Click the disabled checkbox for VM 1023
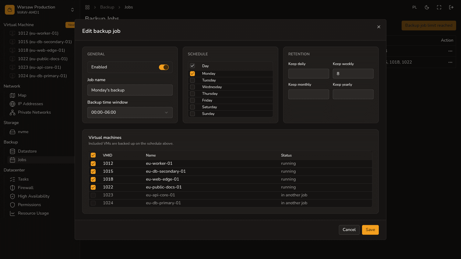Image resolution: width=461 pixels, height=259 pixels. click(93, 195)
